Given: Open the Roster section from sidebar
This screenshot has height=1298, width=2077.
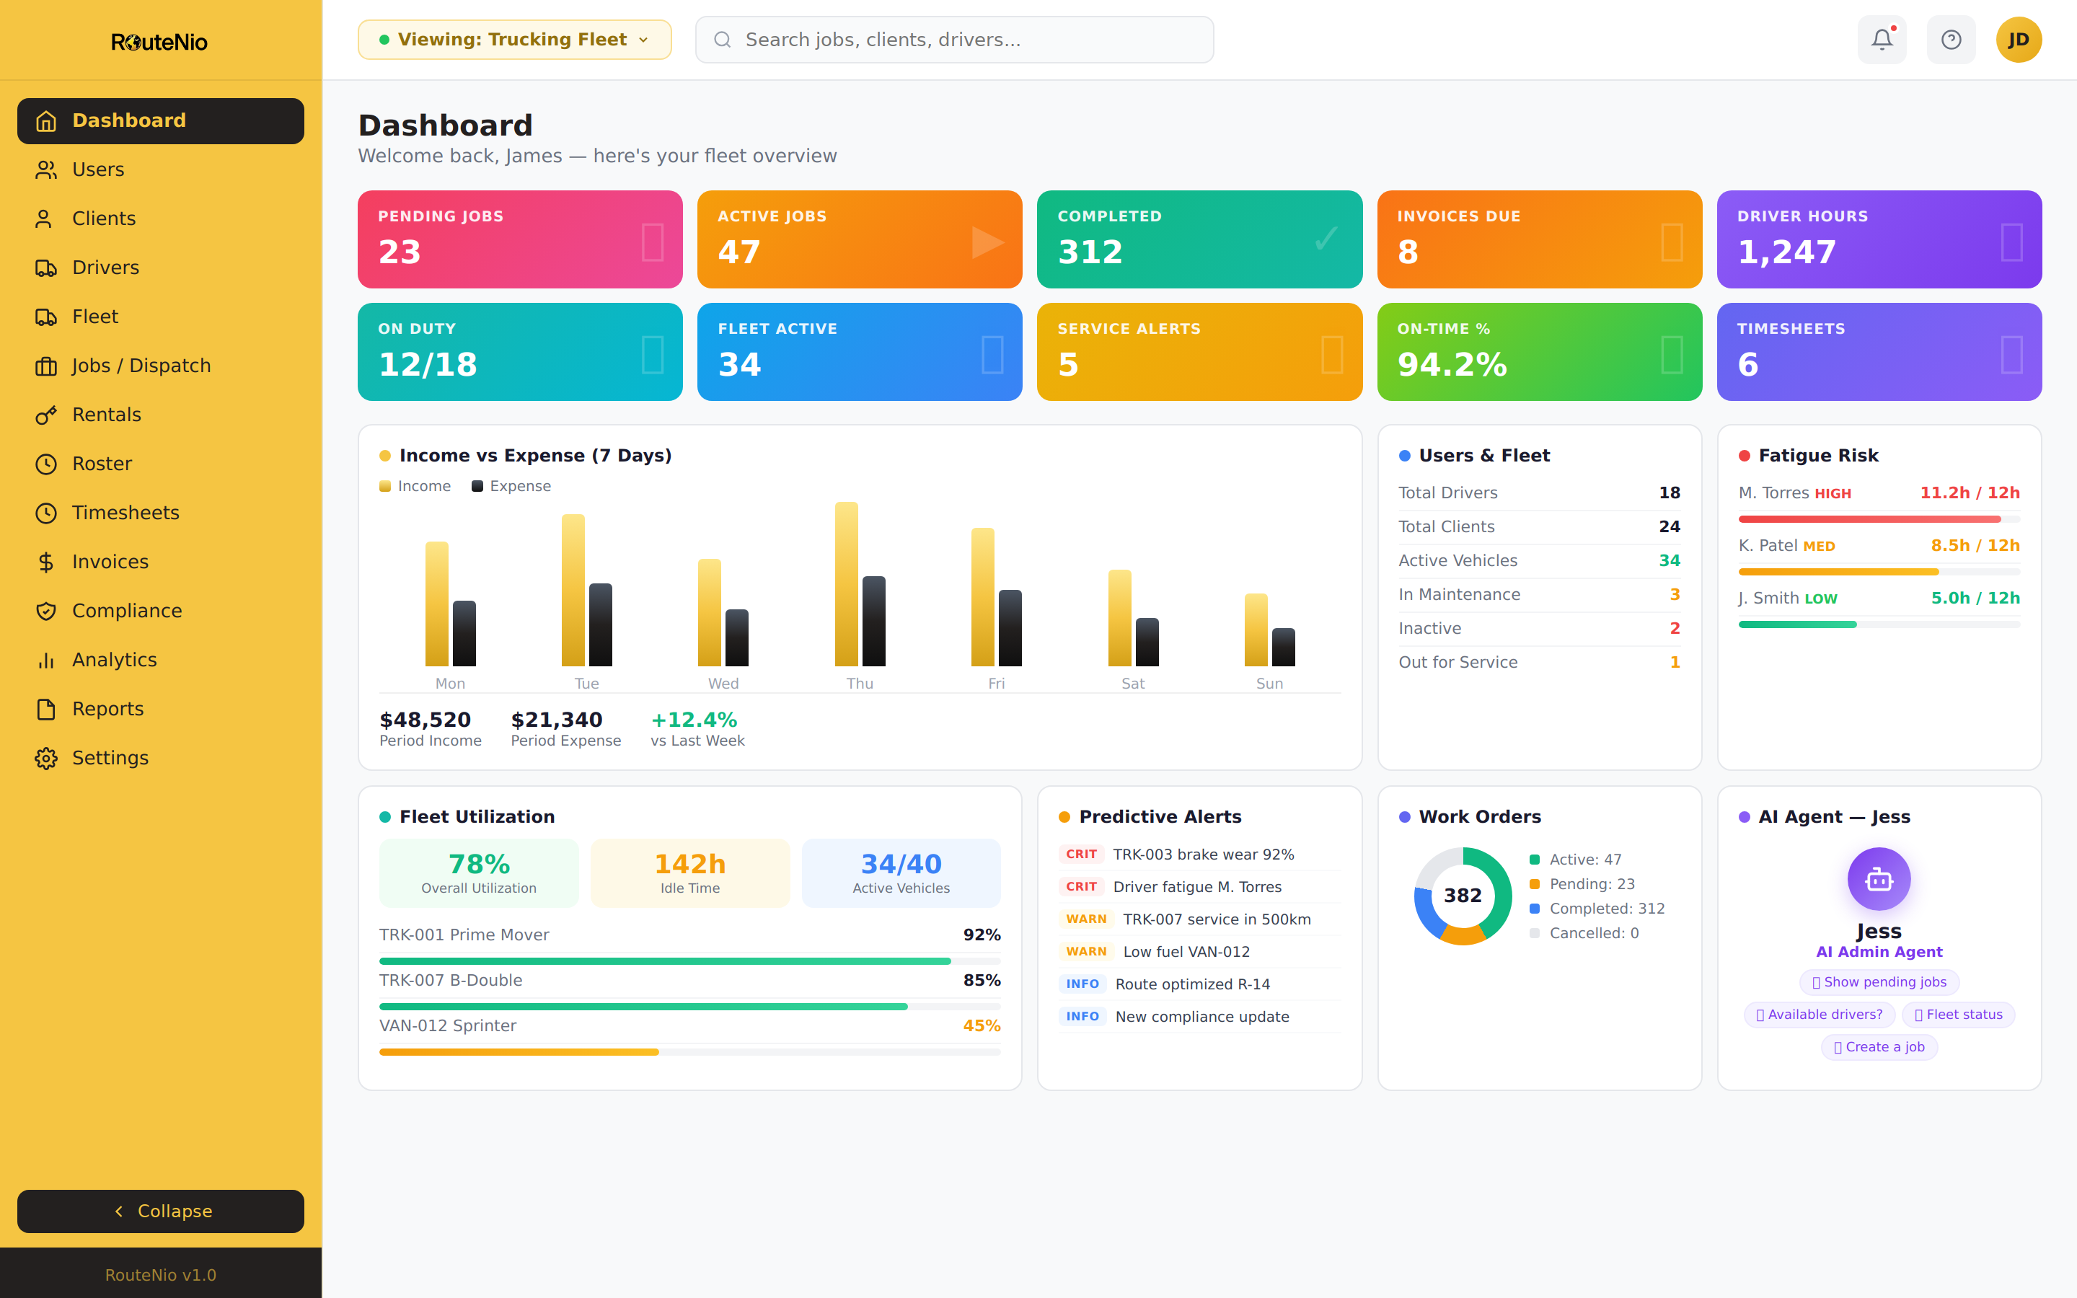Looking at the screenshot, I should tap(101, 464).
